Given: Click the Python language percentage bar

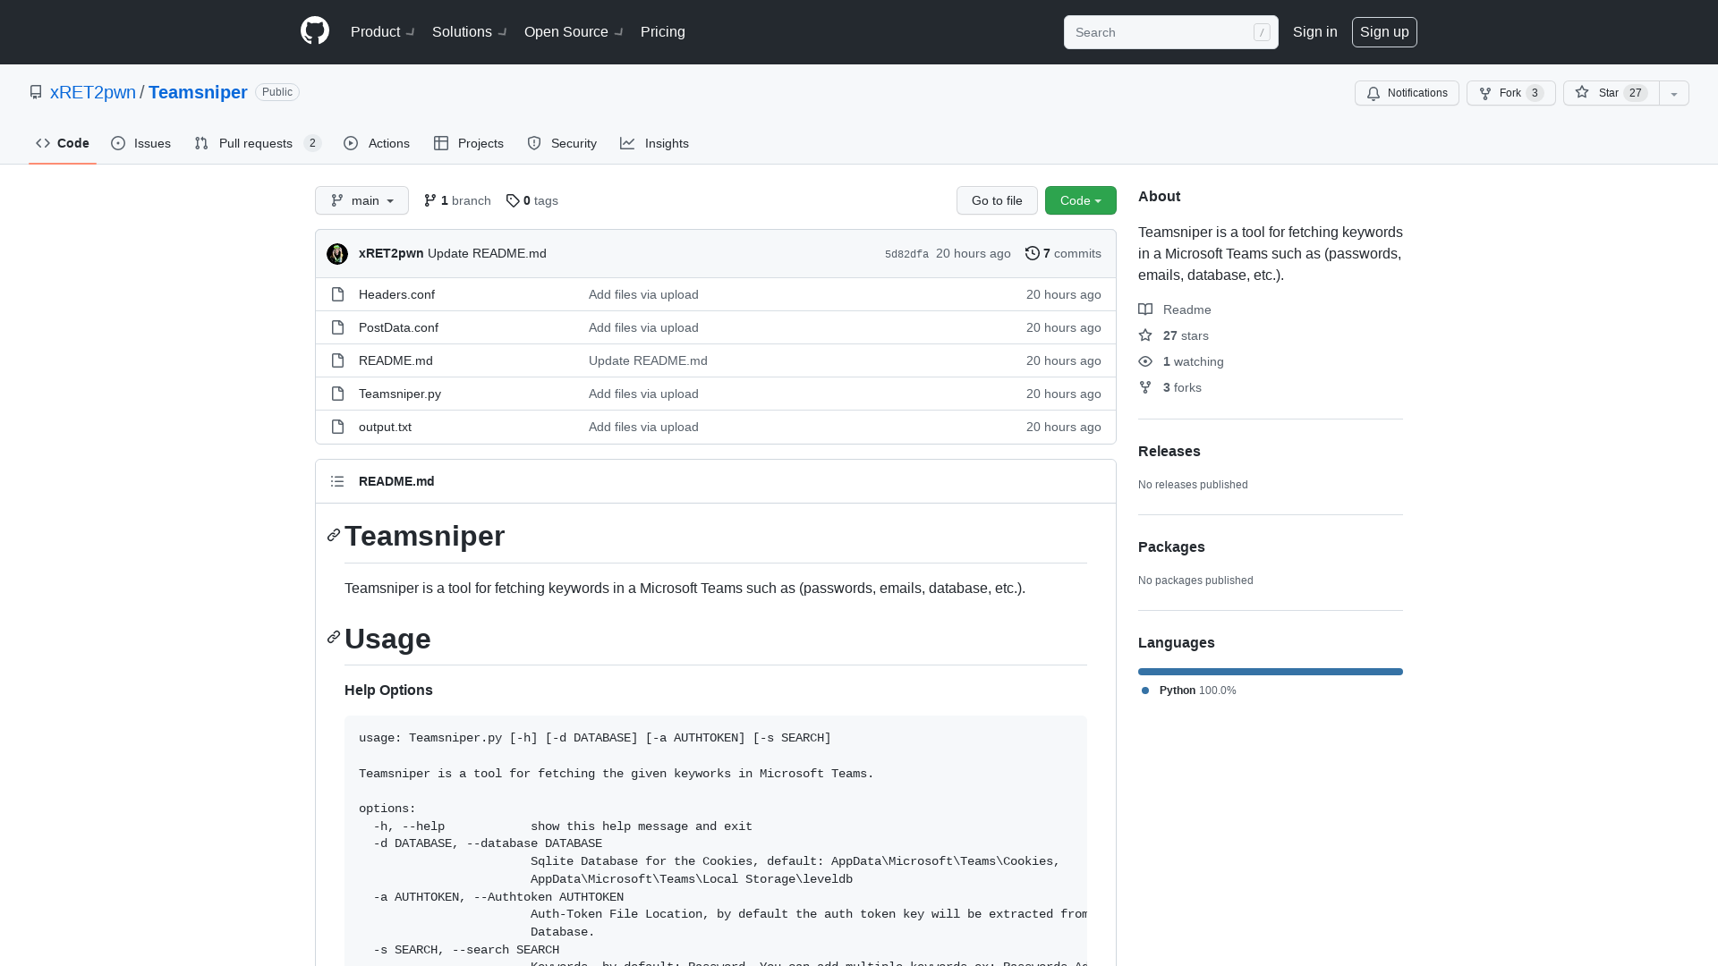Looking at the screenshot, I should [x=1270, y=671].
